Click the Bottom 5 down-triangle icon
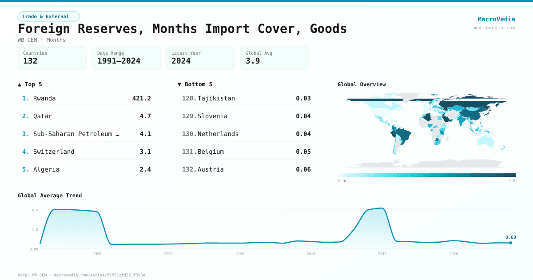 179,84
